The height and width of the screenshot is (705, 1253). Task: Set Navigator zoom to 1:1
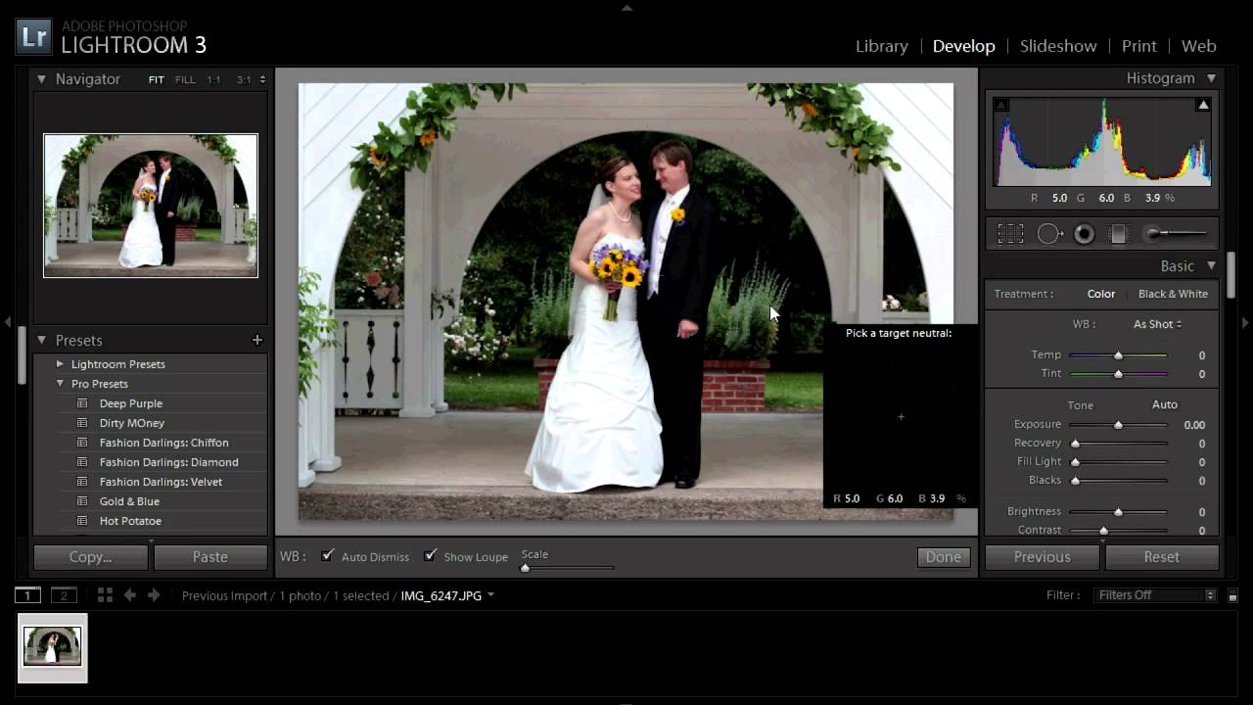point(213,79)
